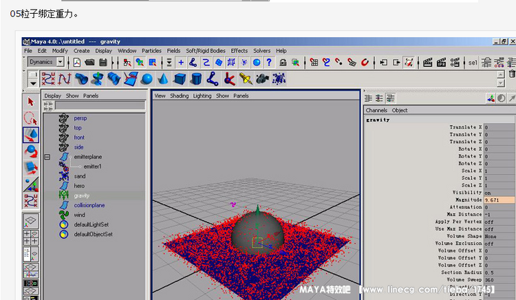The width and height of the screenshot is (516, 300).
Task: Click the clapperboard Render current frame icon
Action: tap(427, 62)
